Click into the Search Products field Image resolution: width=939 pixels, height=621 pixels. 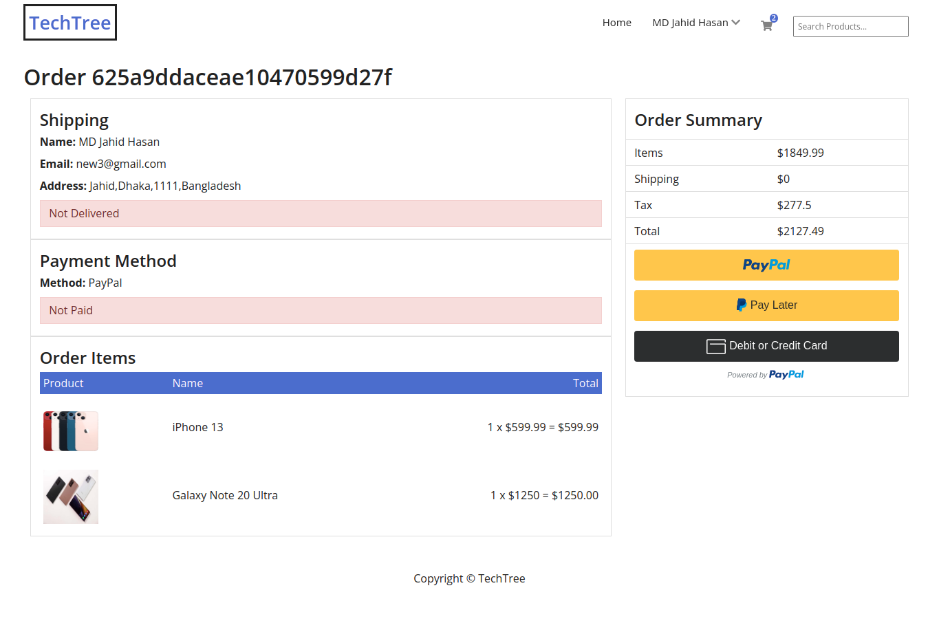point(850,26)
